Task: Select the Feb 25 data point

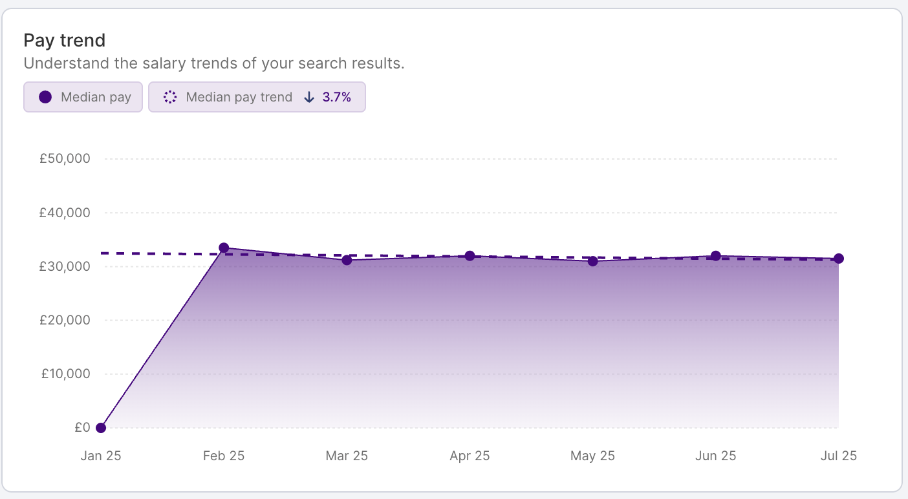Action: tap(224, 248)
